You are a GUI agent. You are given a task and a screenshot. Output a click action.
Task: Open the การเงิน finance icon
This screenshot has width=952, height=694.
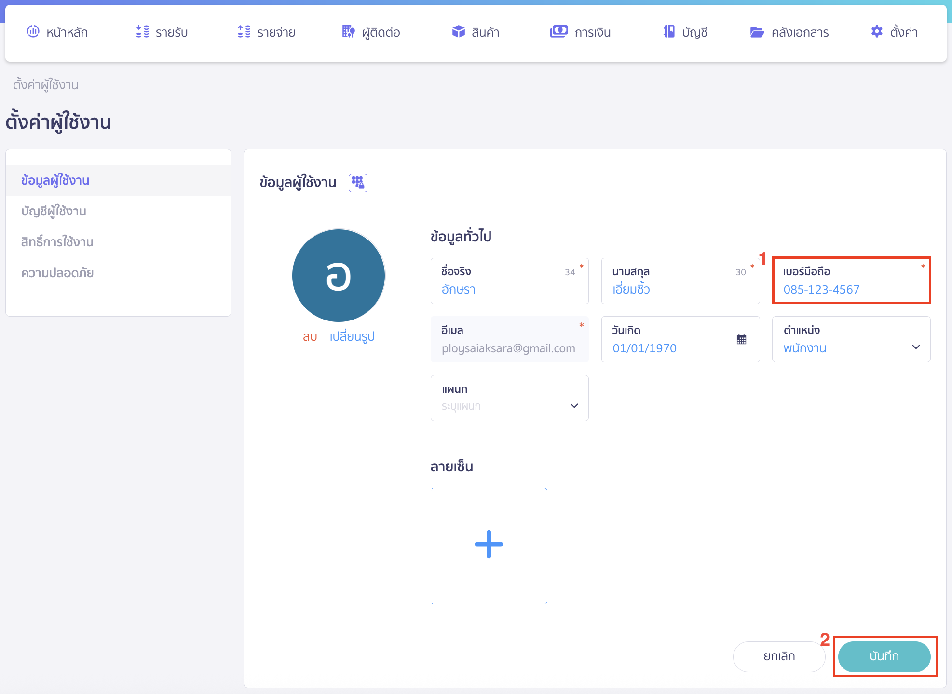click(558, 32)
